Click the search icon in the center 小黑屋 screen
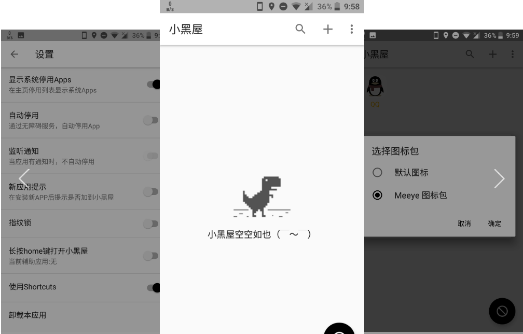 pos(300,30)
